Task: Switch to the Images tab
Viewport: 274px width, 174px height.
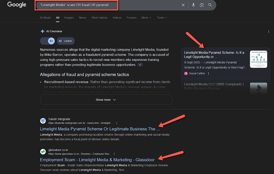Action: point(69,18)
